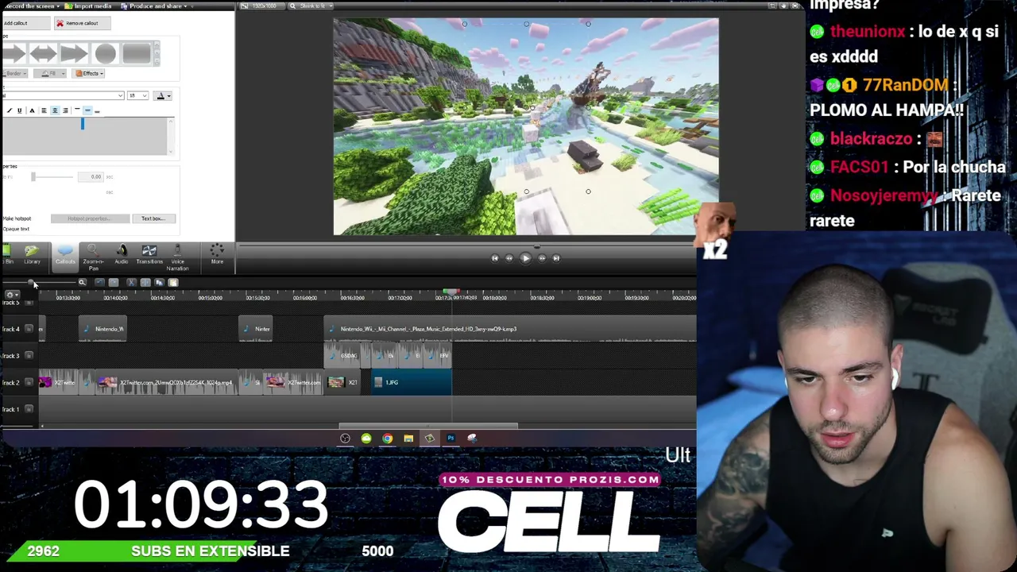Align callout text center
Screen dimensions: 1017x572
[55, 110]
